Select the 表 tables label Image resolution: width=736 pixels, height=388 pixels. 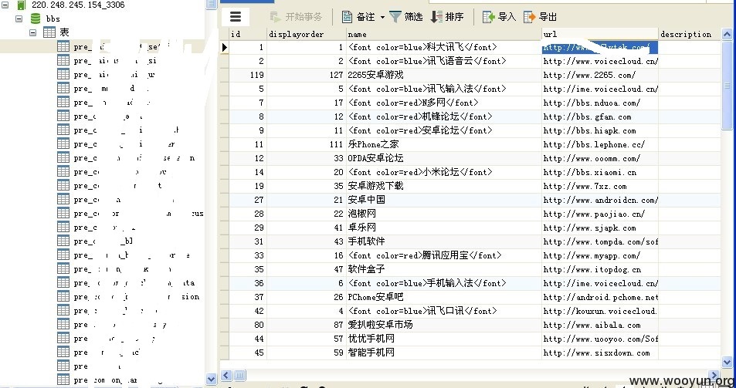click(64, 32)
